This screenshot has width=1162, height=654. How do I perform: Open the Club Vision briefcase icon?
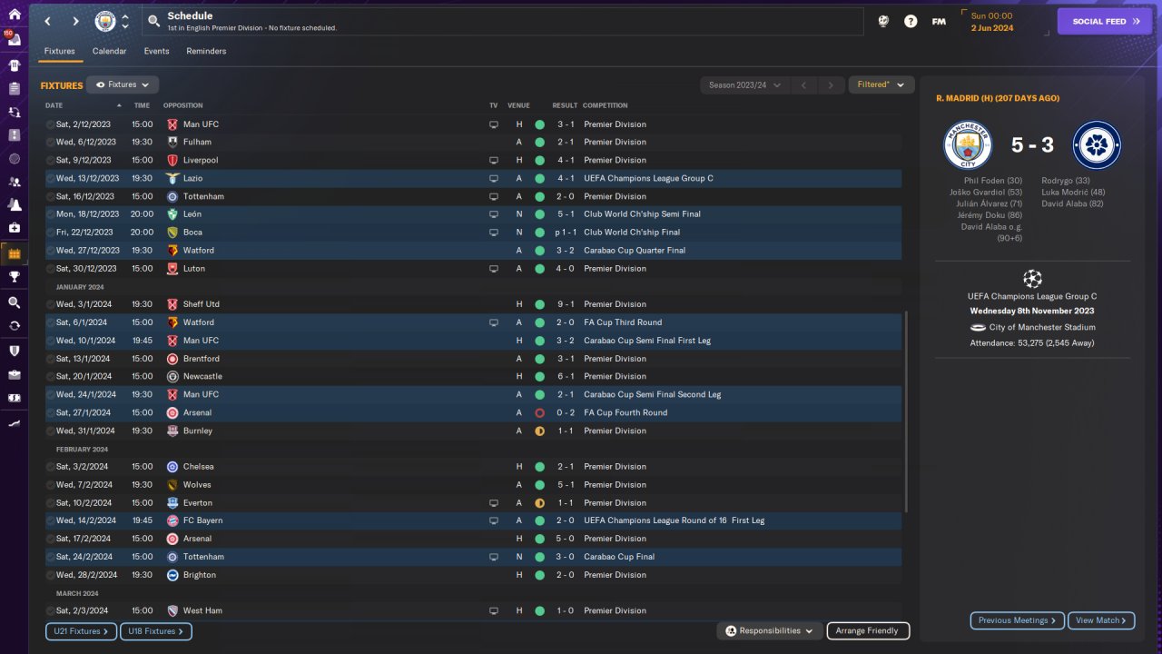click(x=14, y=374)
